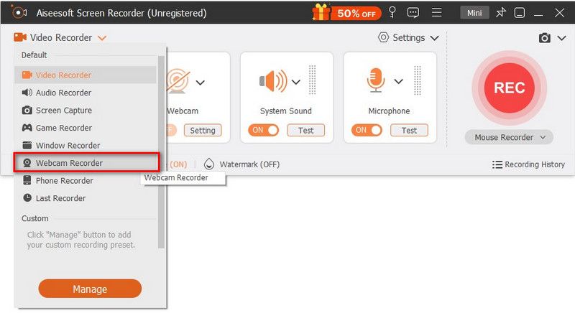Screen dimensions: 575x313
Task: Open the feedback chat bubble icon
Action: (x=413, y=12)
